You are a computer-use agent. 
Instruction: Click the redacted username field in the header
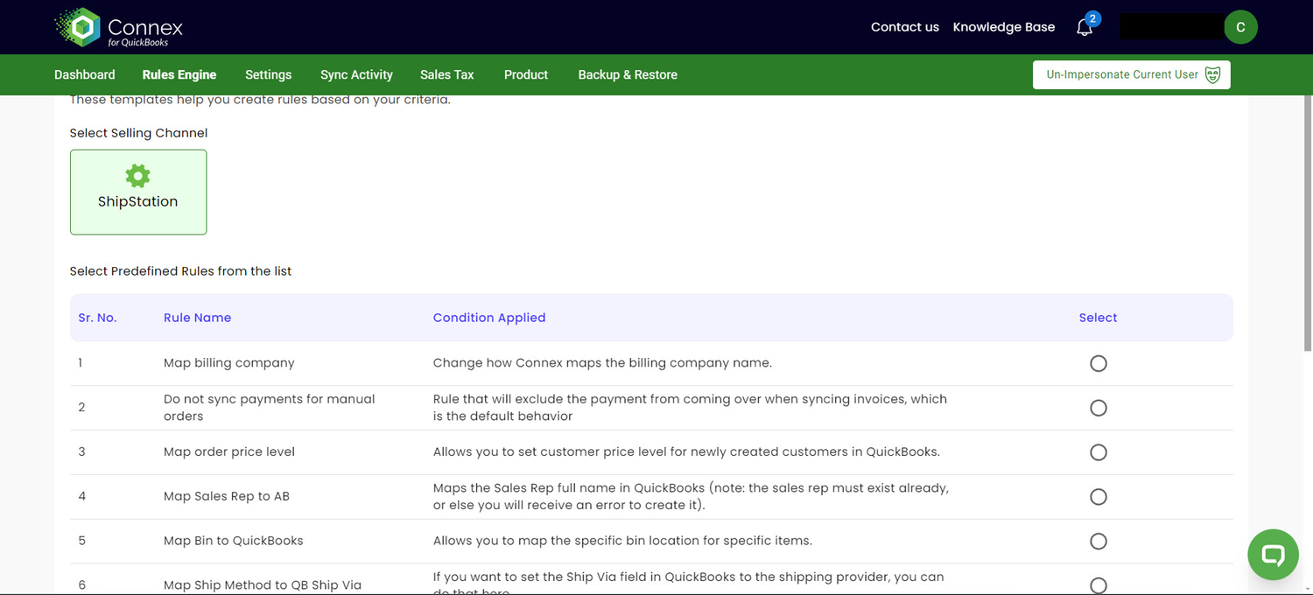[1172, 26]
